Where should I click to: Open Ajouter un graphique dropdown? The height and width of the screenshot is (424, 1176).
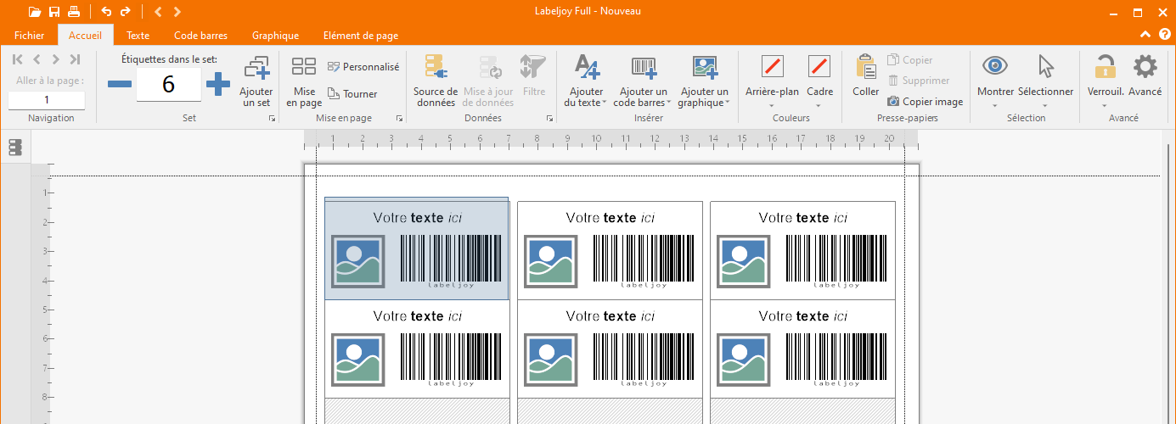coord(704,81)
